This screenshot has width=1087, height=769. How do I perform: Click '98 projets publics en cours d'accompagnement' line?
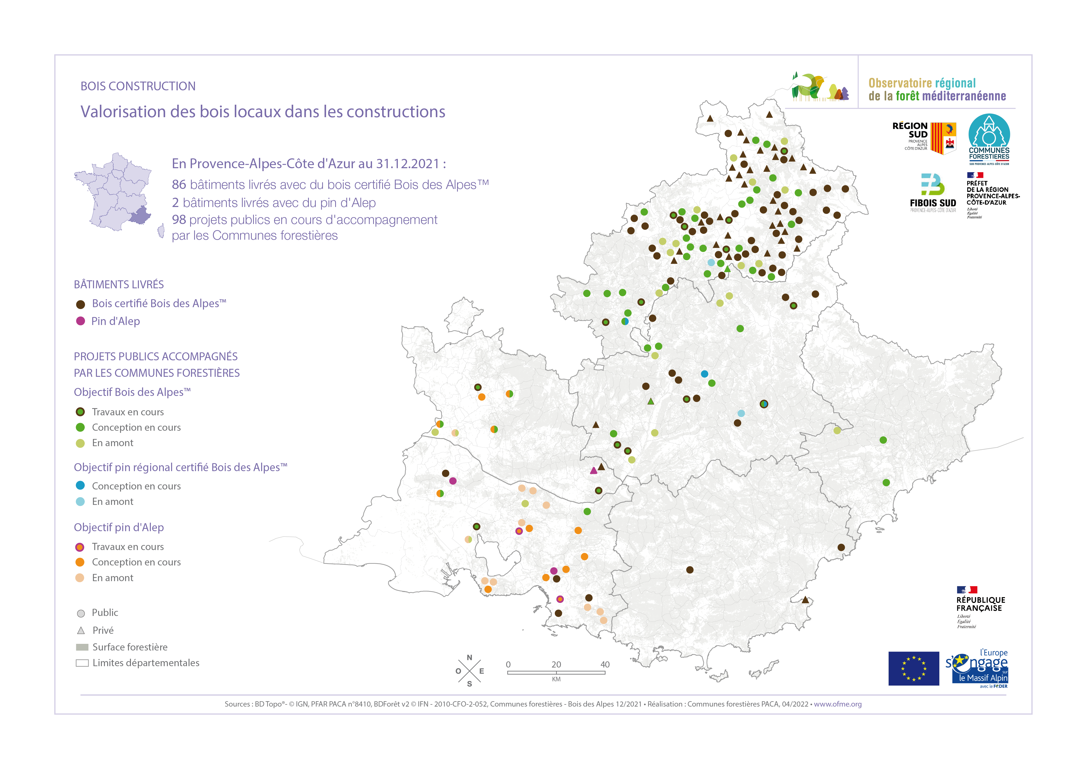point(304,220)
